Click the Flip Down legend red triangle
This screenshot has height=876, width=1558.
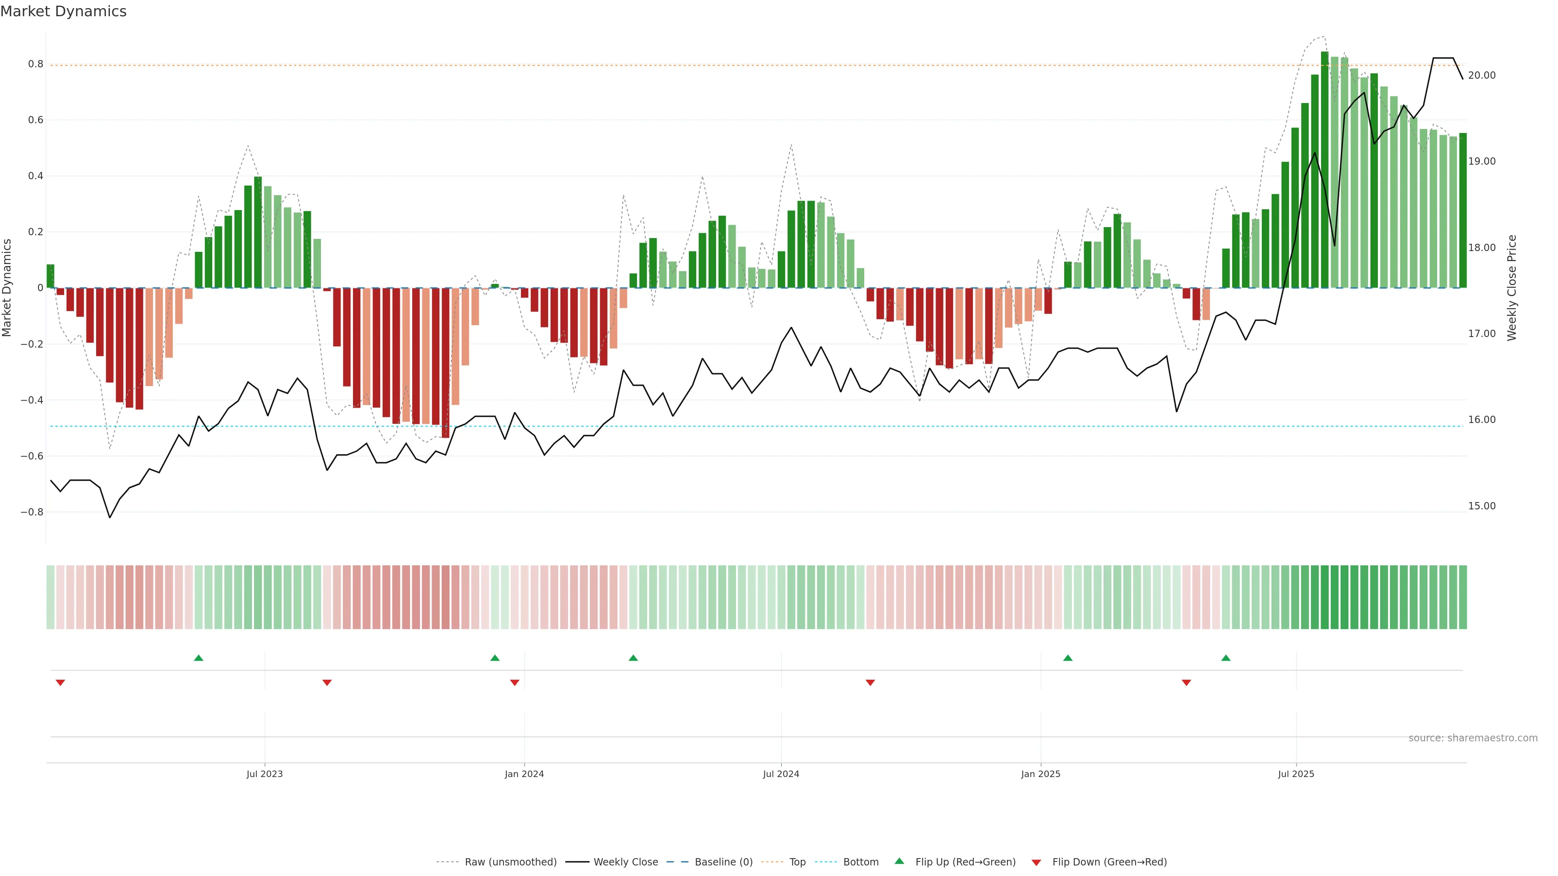(1036, 862)
